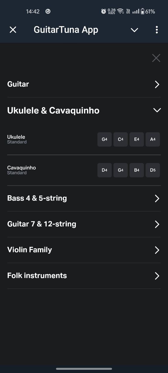Screen dimensions: 168x373
Task: Open Folk instruments category
Action: pos(84,276)
